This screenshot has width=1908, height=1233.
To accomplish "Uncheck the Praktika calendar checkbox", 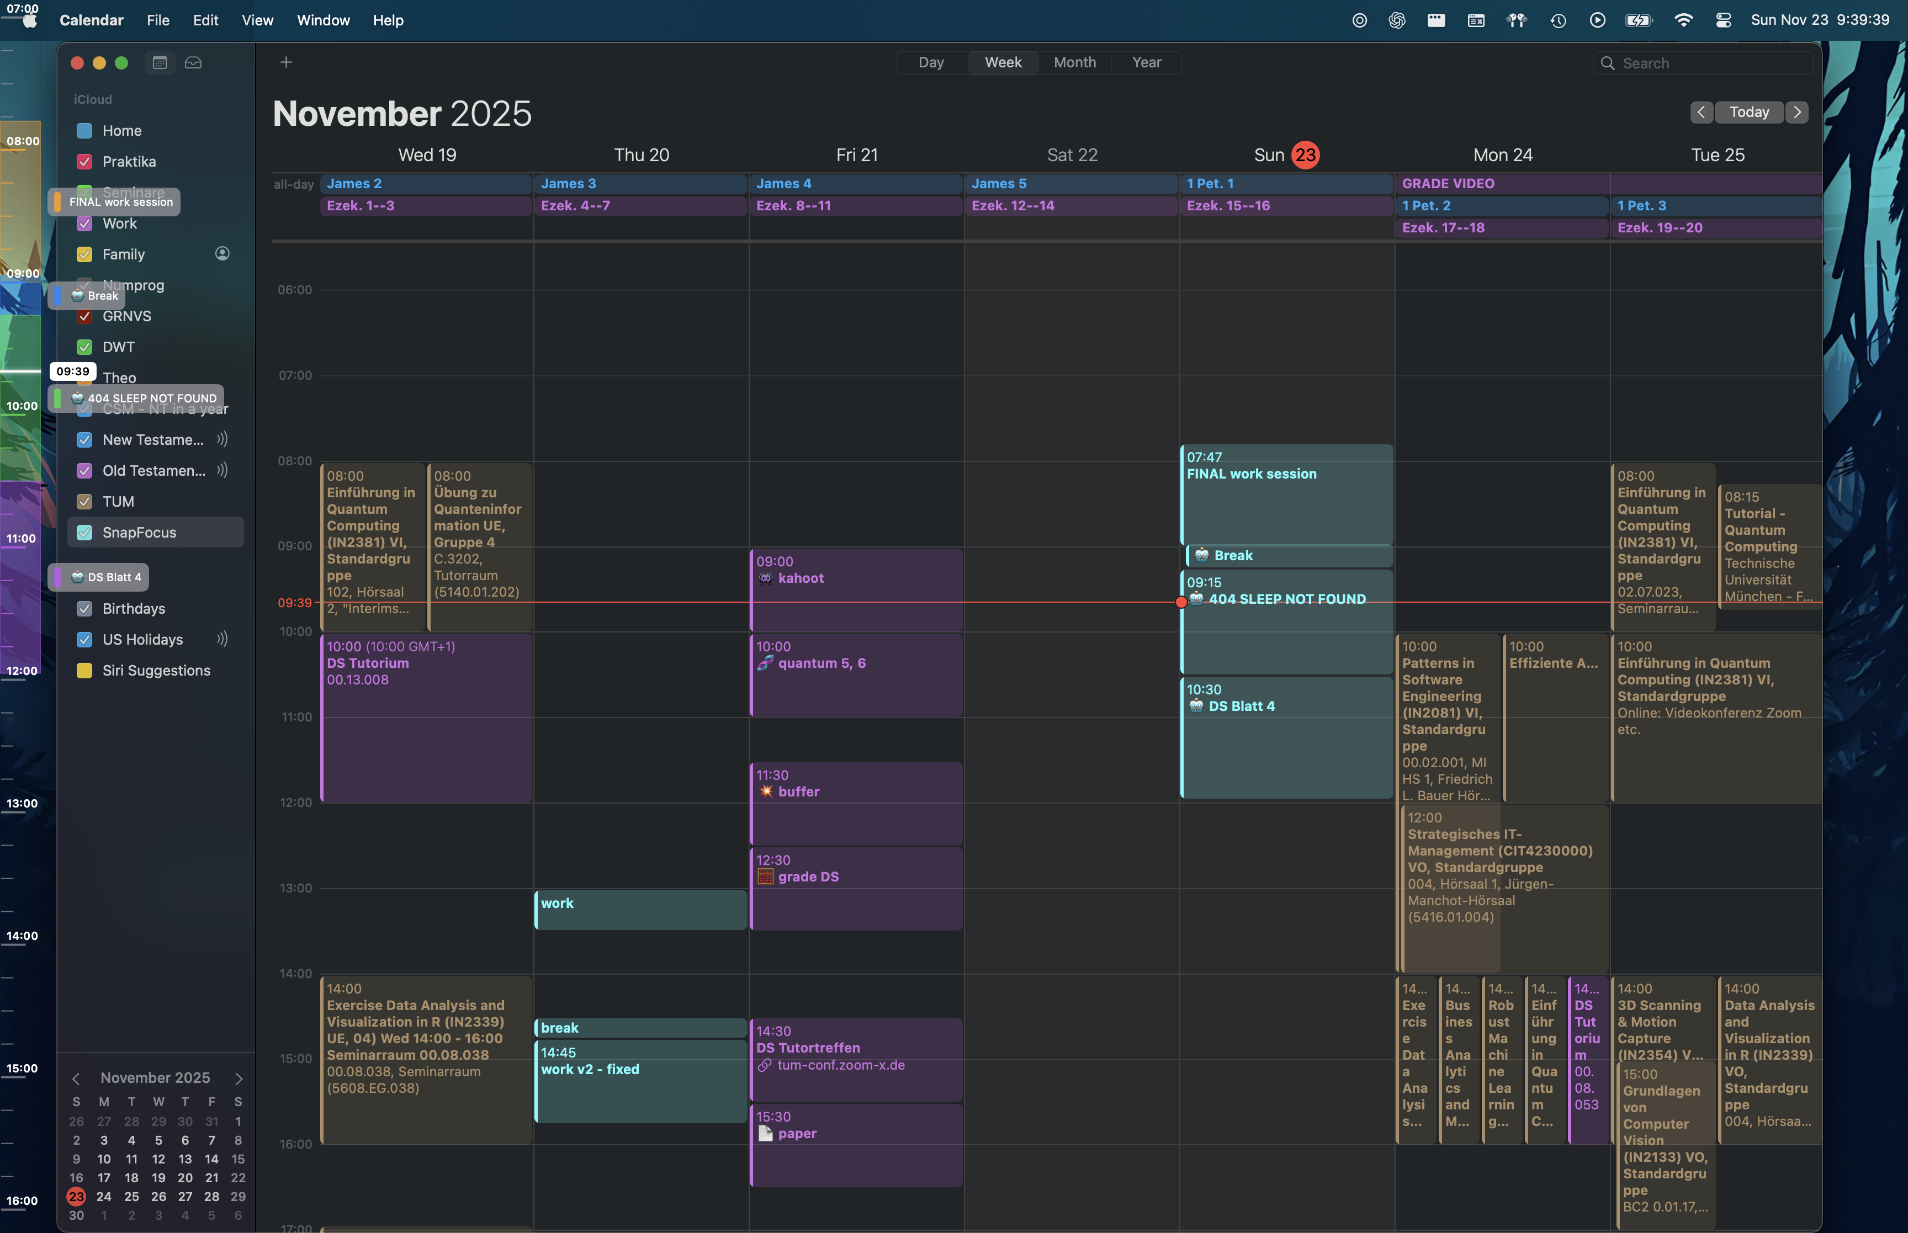I will coord(84,162).
